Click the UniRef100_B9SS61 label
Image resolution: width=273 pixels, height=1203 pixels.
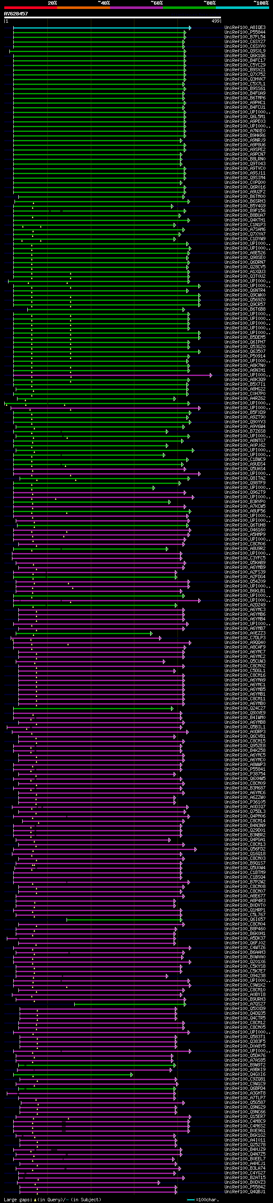pyautogui.click(x=245, y=88)
